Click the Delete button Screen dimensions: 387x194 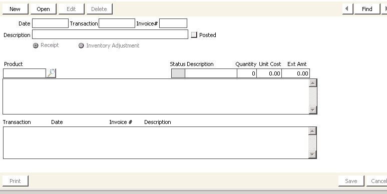click(x=99, y=9)
